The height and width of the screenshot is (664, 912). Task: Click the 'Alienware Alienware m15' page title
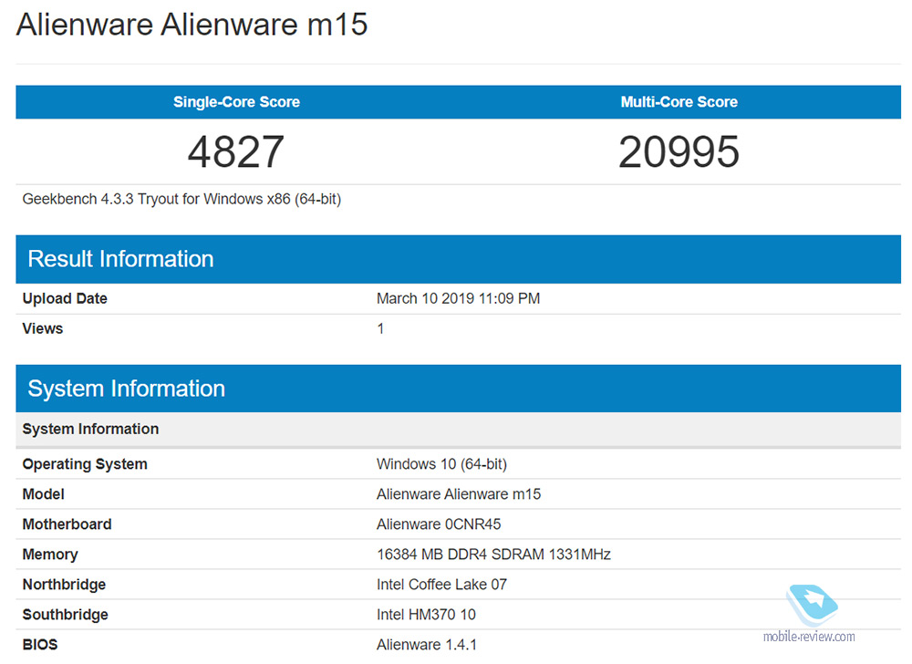(x=192, y=25)
